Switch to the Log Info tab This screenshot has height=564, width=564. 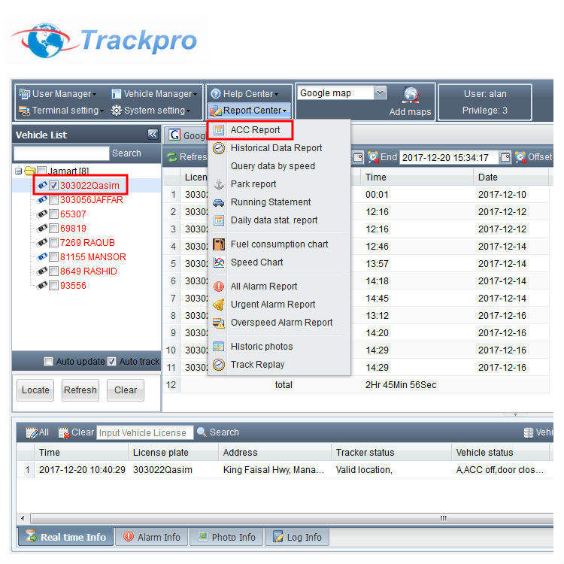(x=297, y=537)
